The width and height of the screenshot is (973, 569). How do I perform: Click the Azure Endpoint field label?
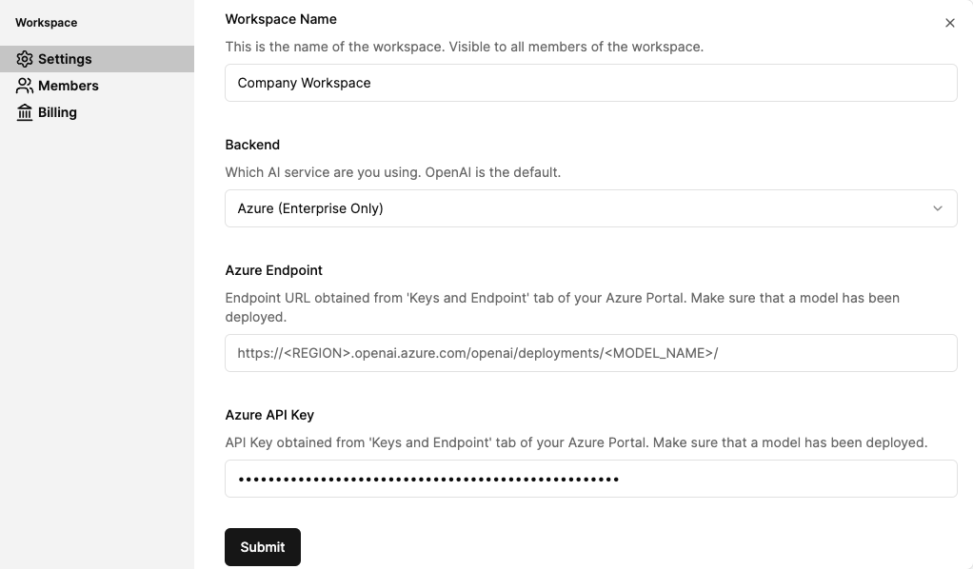point(273,270)
